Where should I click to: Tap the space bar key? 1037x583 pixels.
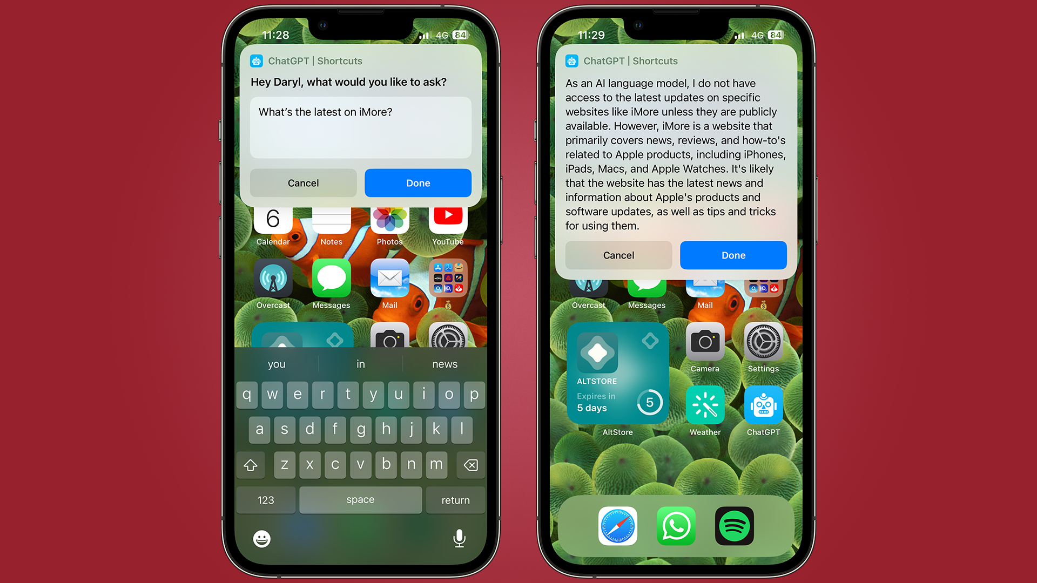[360, 499]
